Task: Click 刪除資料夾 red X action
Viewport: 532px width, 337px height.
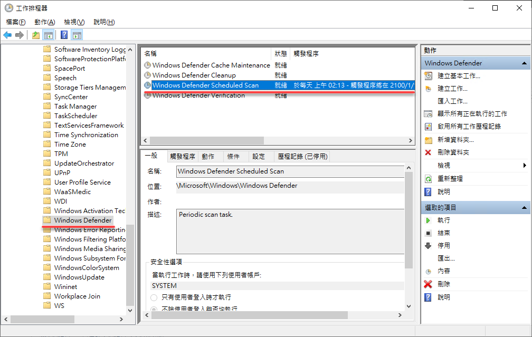Action: click(428, 152)
